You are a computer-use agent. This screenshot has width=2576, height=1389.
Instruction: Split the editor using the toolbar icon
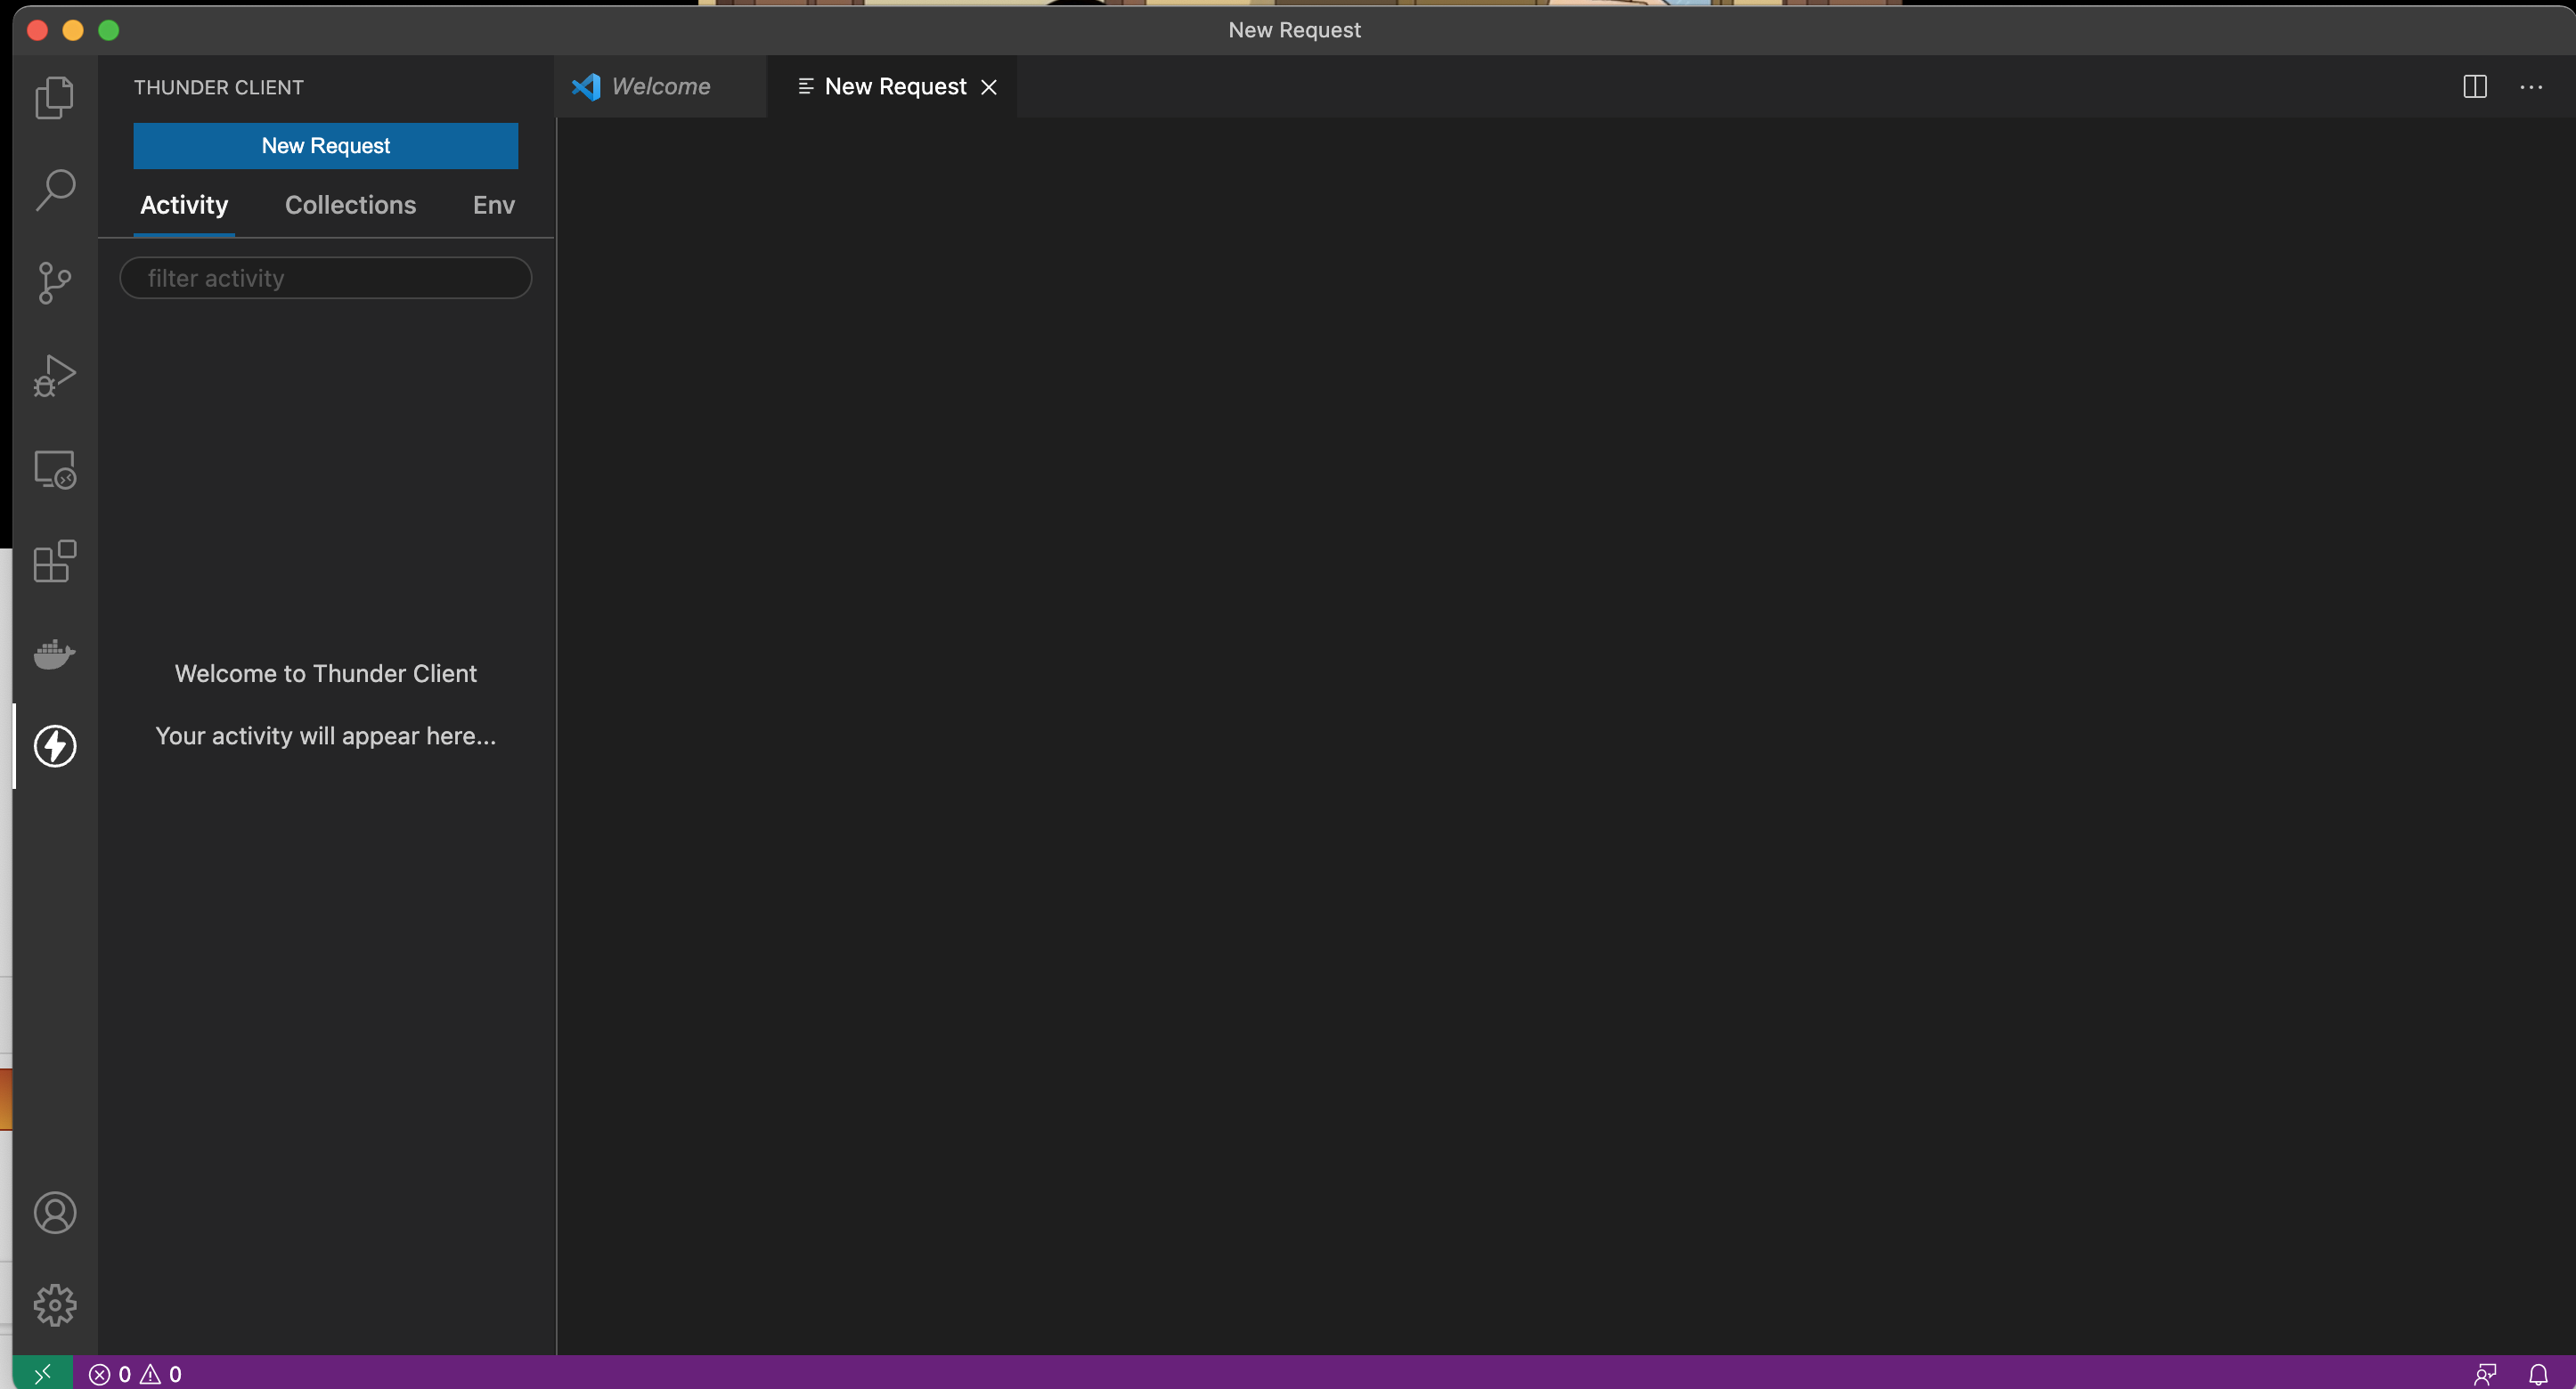(x=2474, y=86)
